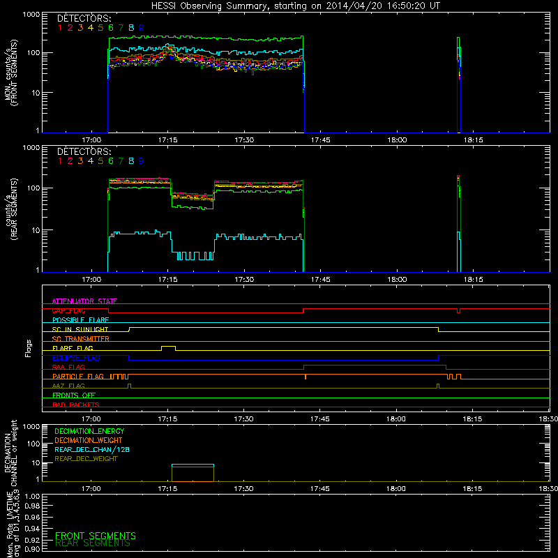Viewport: 558px width, 558px height.
Task: Click the DECIMATION CHANNEL or weight axis label
Action: pyautogui.click(x=10, y=453)
